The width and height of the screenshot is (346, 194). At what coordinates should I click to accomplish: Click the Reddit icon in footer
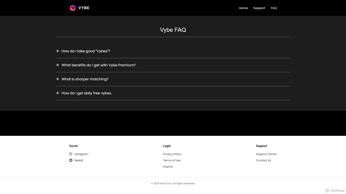(71, 160)
